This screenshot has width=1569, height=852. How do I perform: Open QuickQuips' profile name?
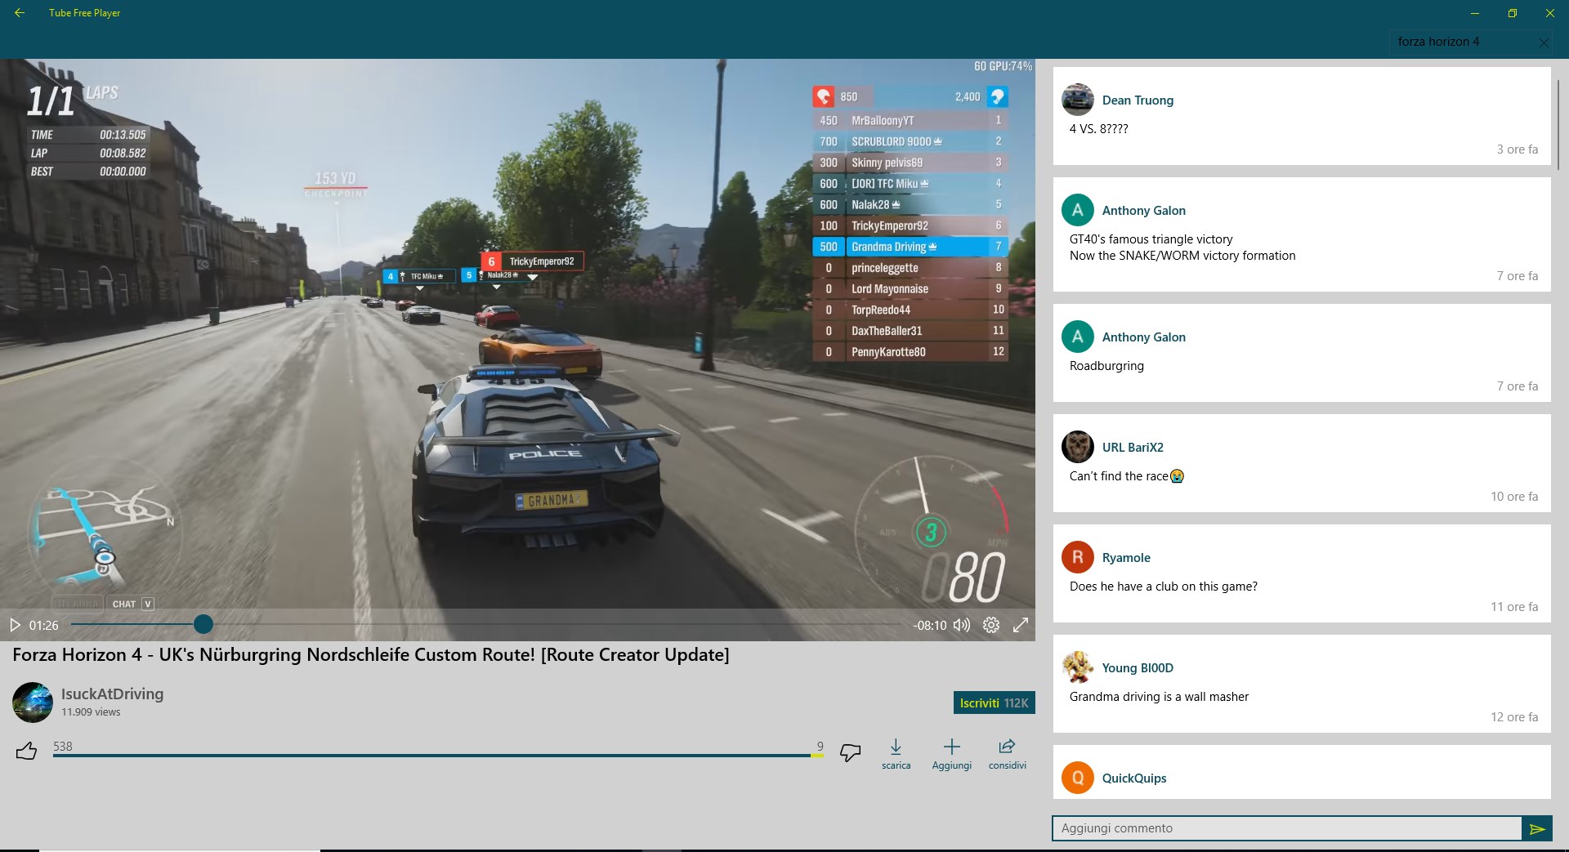tap(1134, 778)
